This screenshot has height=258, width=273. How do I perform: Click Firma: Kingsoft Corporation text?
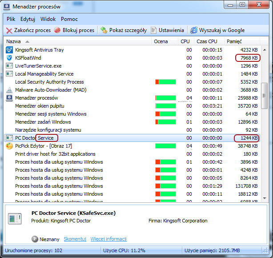(x=178, y=221)
